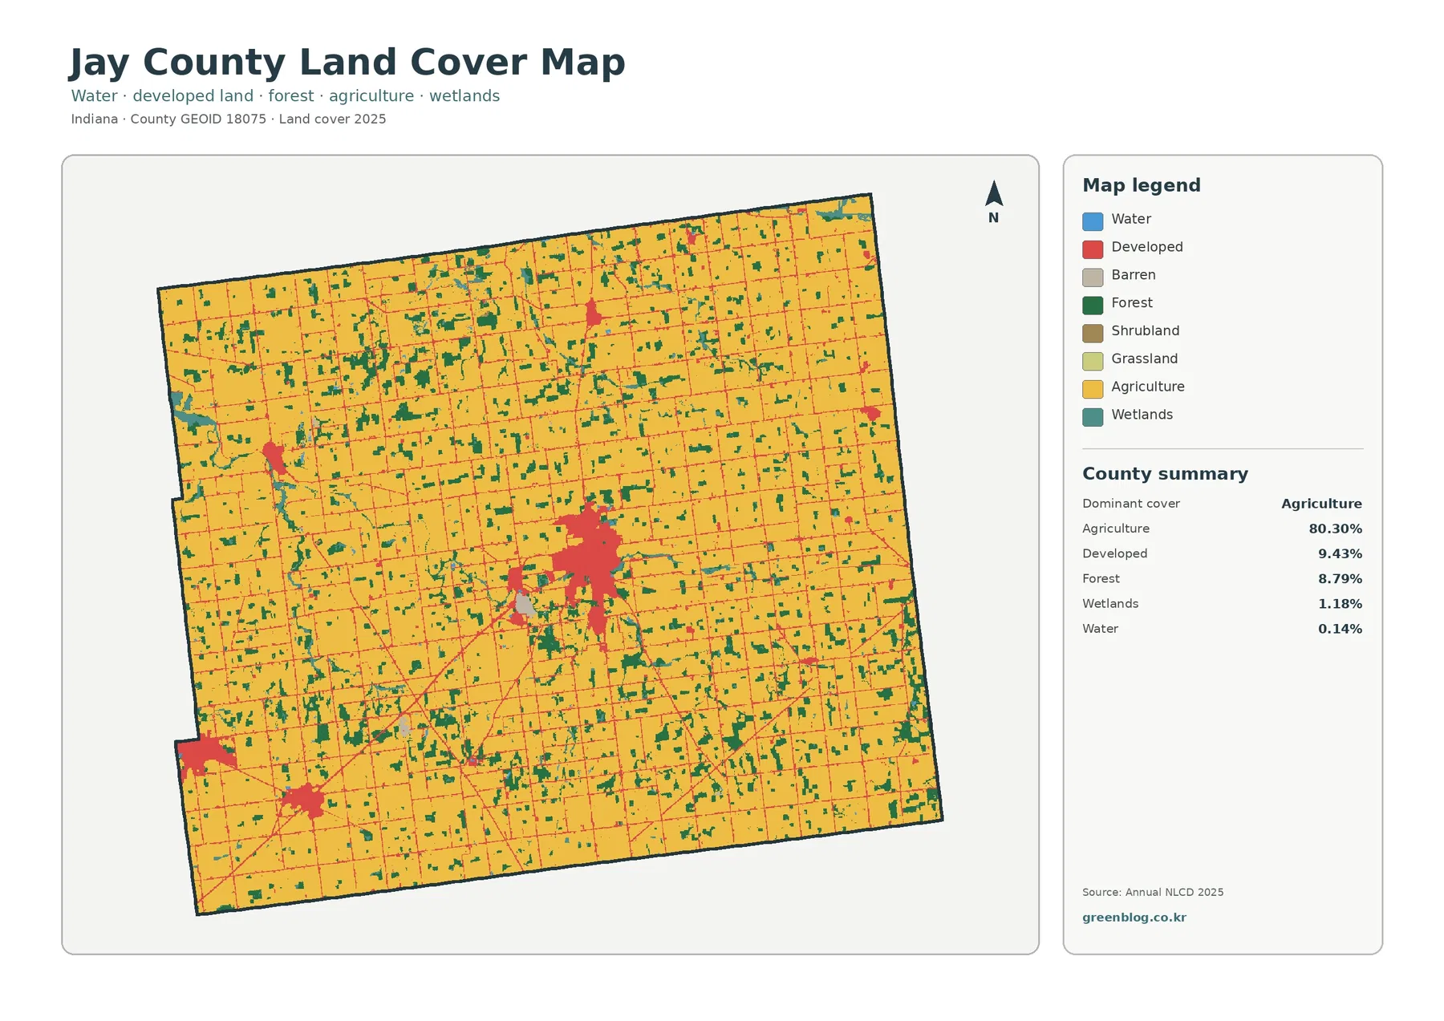This screenshot has width=1444, height=1021.
Task: Click the Water 0.14% summary value
Action: [x=1340, y=629]
